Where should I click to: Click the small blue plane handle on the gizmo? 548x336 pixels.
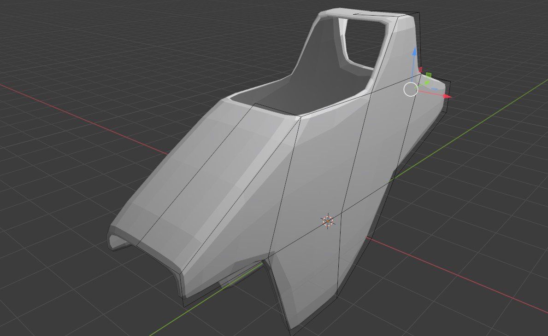click(x=434, y=89)
